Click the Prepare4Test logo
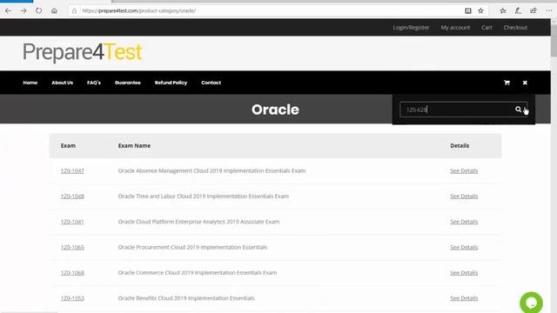Viewport: 557px width, 313px height. coord(83,52)
